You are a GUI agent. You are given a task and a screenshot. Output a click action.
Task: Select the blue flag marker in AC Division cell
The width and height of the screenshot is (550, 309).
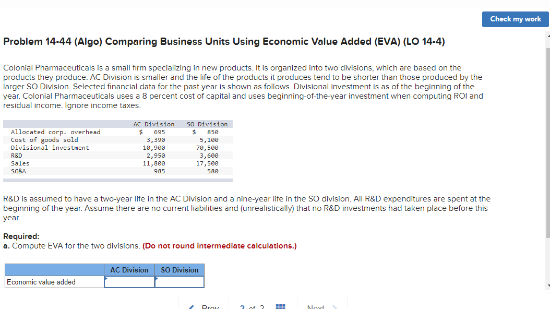pos(106,278)
